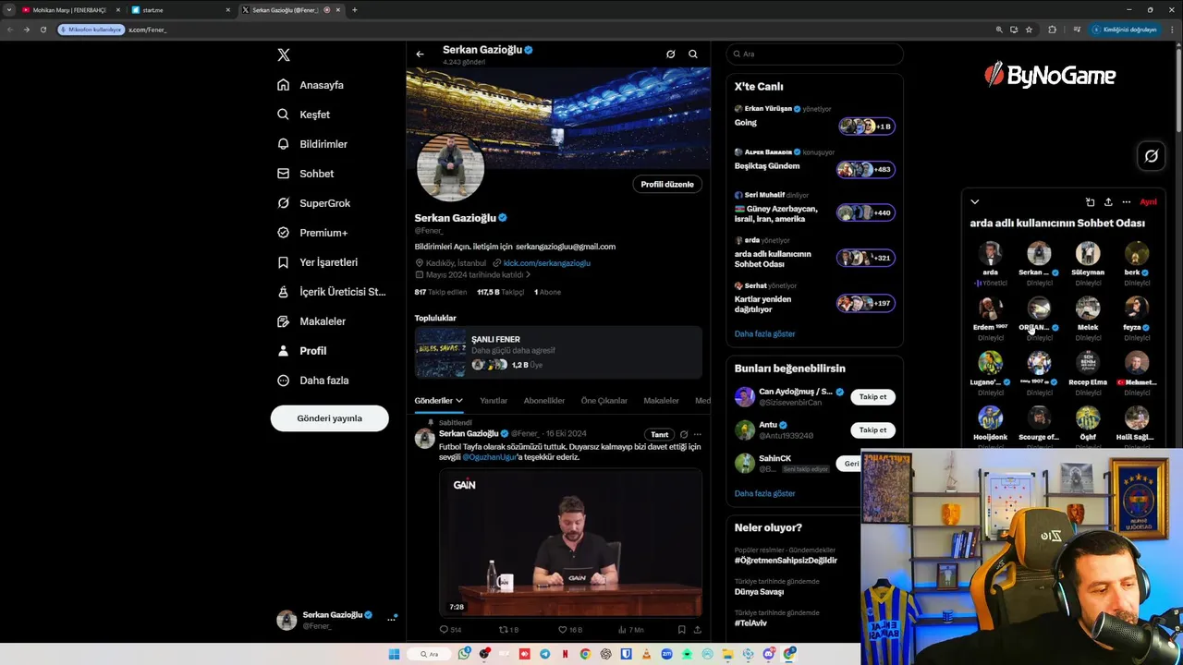Open pinned post three-dot menu
1183x665 pixels.
697,434
